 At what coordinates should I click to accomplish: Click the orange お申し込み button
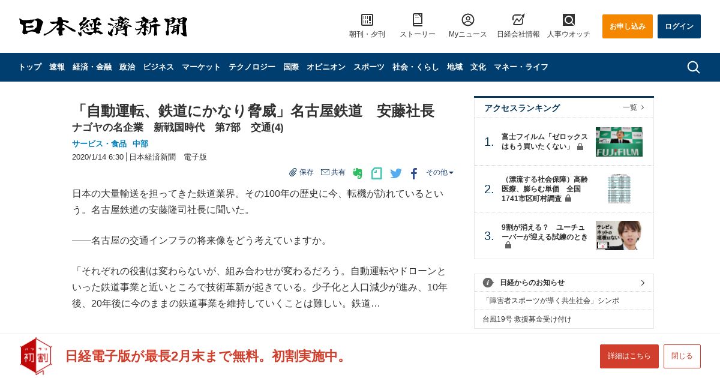click(628, 26)
